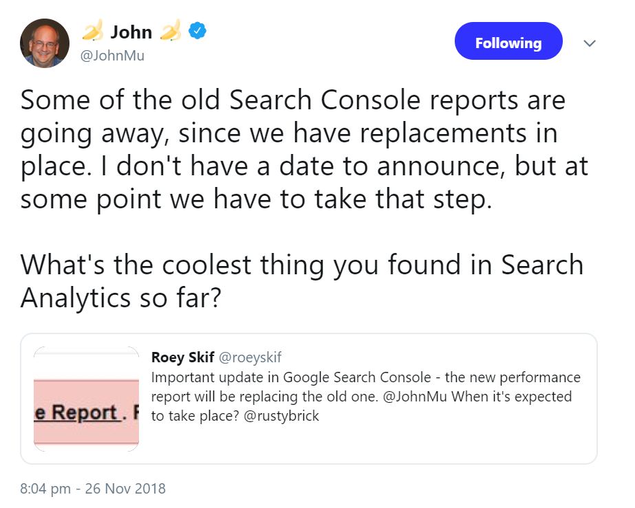Expand the menu beside the Following button
635x508 pixels.
pyautogui.click(x=590, y=43)
